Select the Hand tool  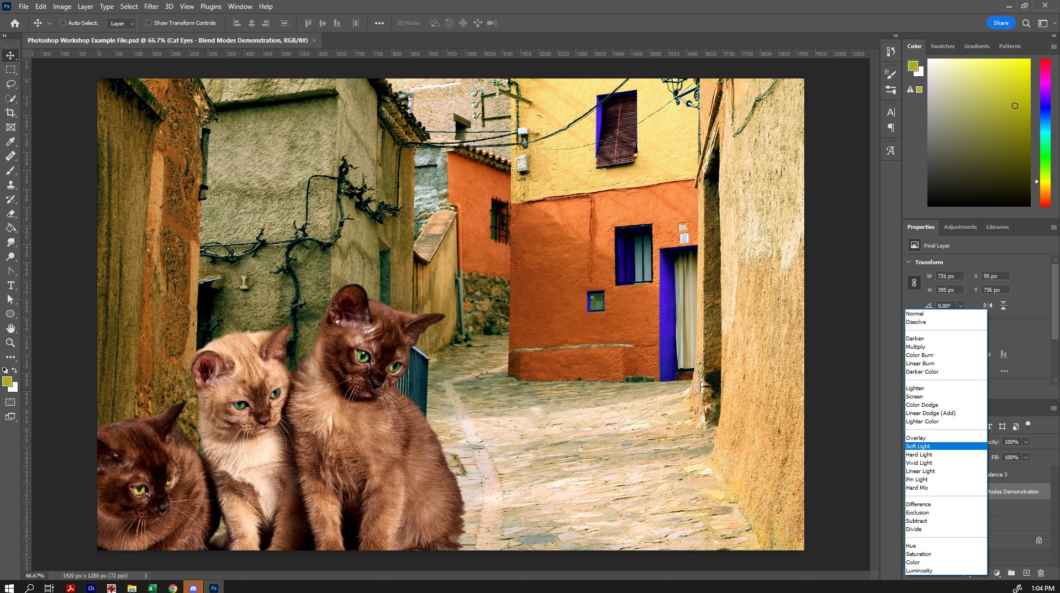10,328
